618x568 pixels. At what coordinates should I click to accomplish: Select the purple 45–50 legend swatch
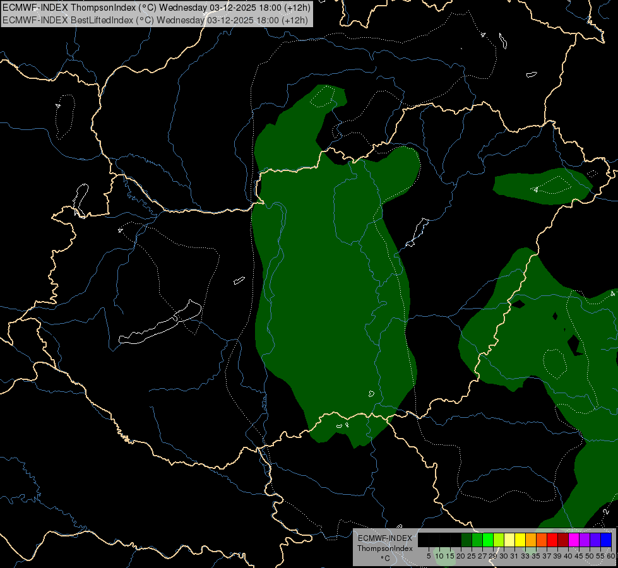point(585,540)
